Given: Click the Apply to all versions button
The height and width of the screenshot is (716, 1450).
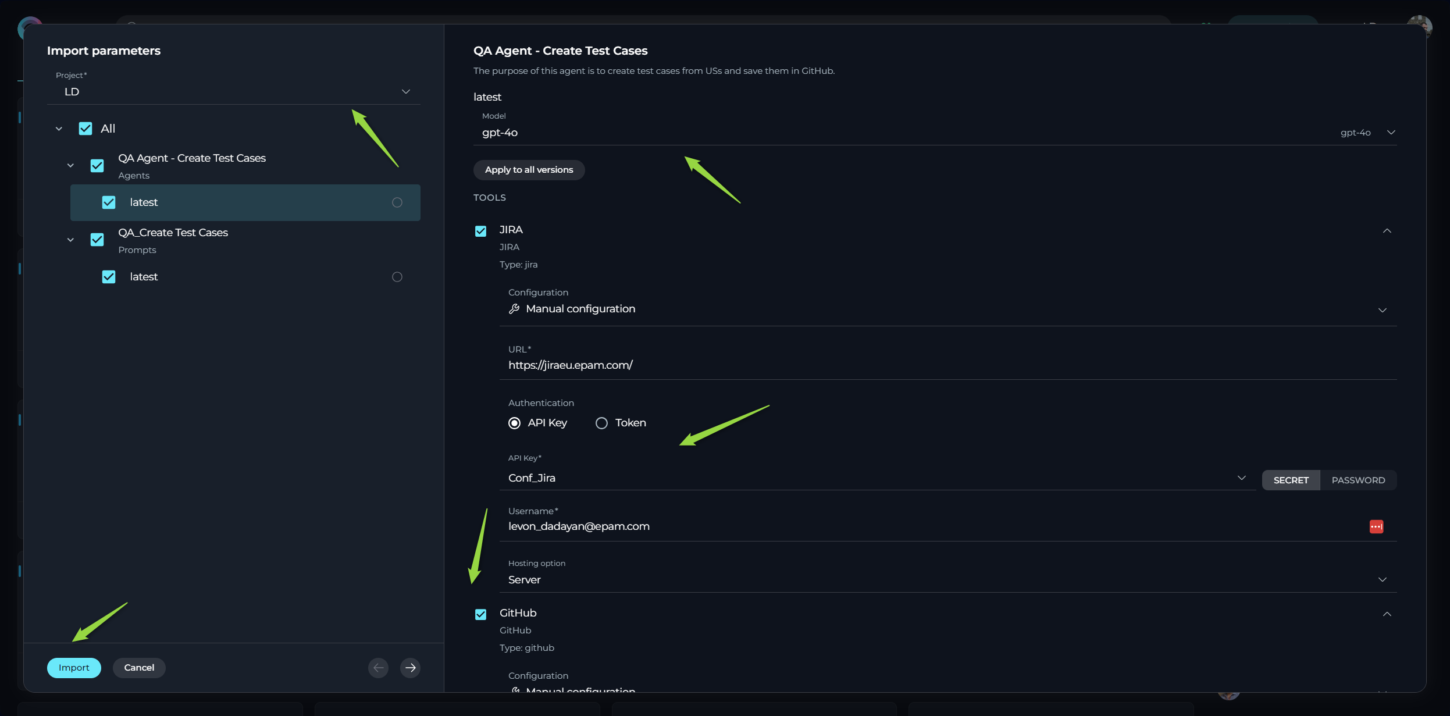Looking at the screenshot, I should pos(529,169).
